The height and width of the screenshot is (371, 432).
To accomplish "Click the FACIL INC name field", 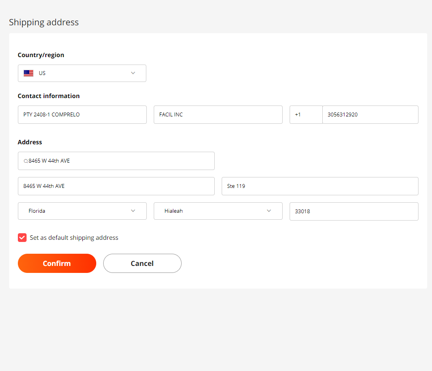I will click(x=218, y=115).
